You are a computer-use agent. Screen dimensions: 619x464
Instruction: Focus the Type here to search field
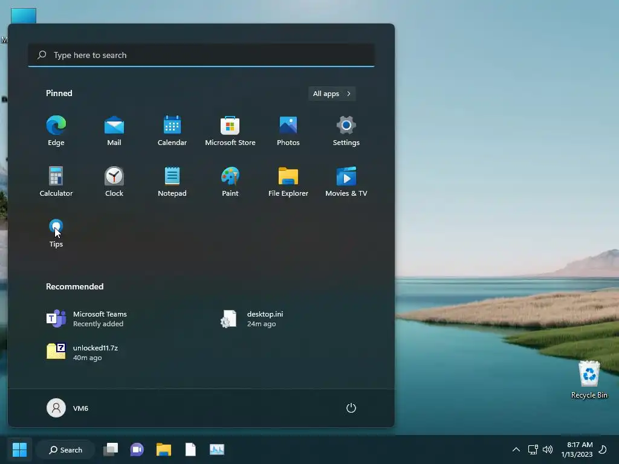201,55
